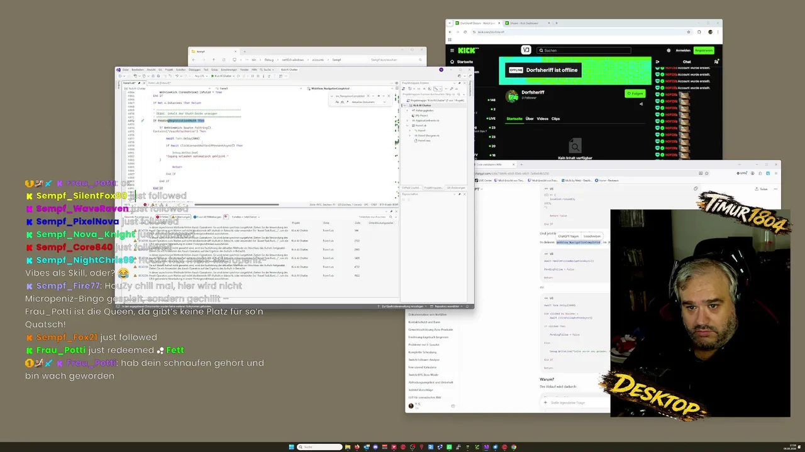Open the Git menu in Visual Studio
Image resolution: width=805 pixels, height=452 pixels.
tap(160, 70)
